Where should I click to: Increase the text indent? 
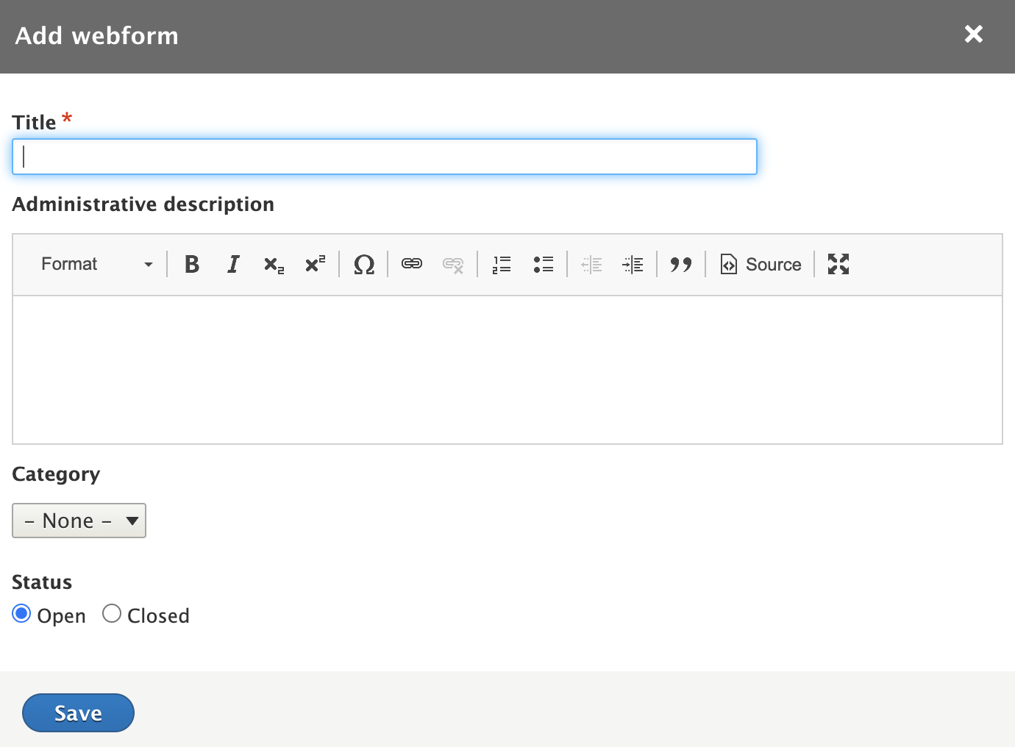point(633,264)
